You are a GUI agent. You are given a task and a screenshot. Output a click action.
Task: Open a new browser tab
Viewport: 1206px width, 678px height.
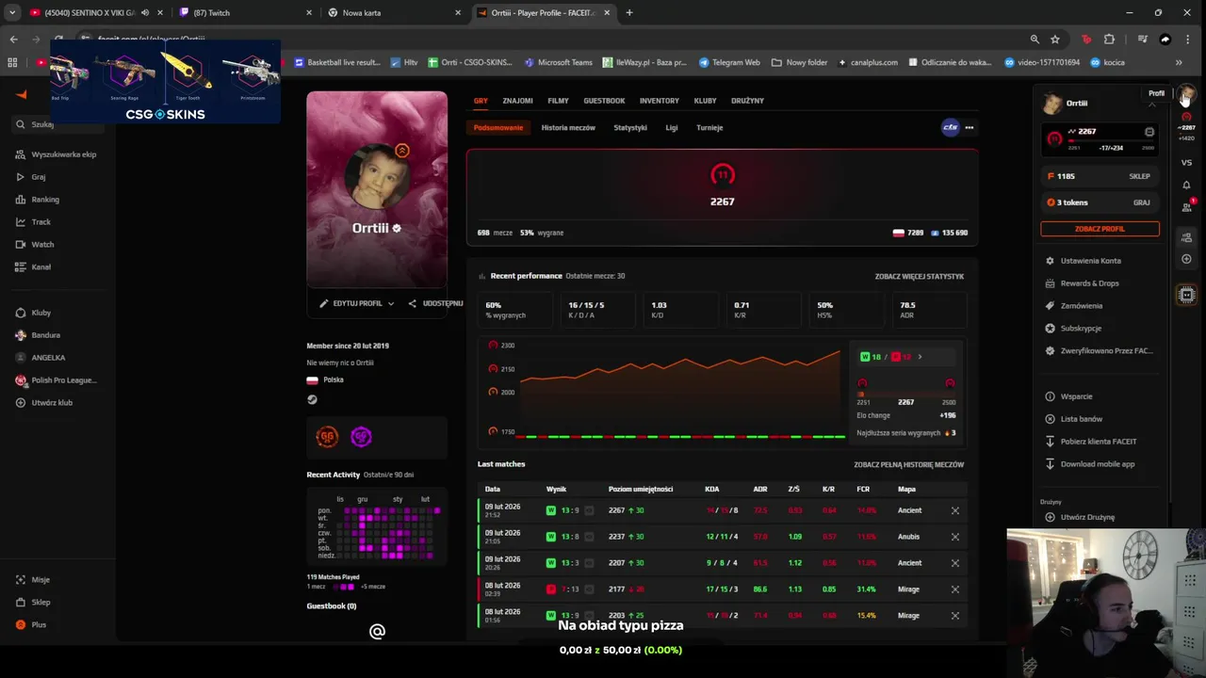click(x=629, y=12)
